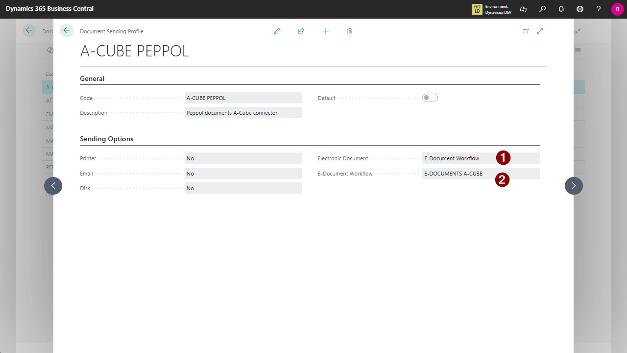Click the GOLD environment badge
627x353 pixels.
(477, 9)
